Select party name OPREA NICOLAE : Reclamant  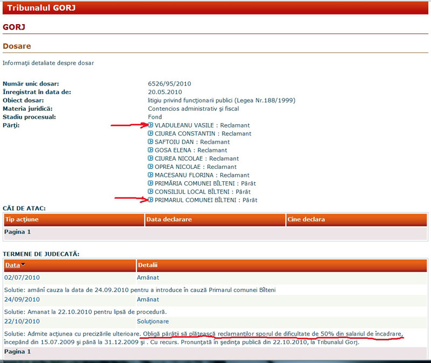pos(196,167)
